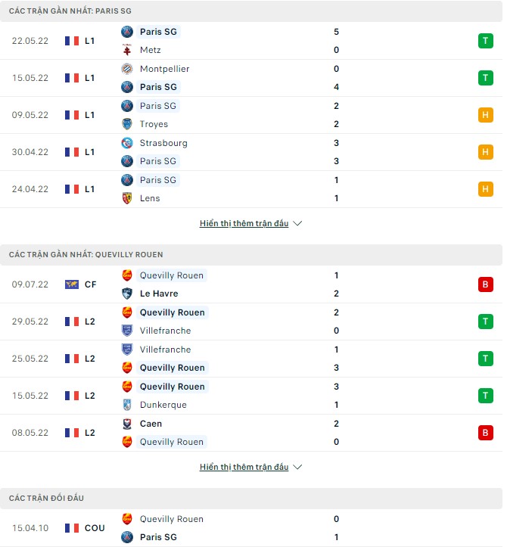Click the Caen club crest icon
The image size is (507, 547).
127,424
